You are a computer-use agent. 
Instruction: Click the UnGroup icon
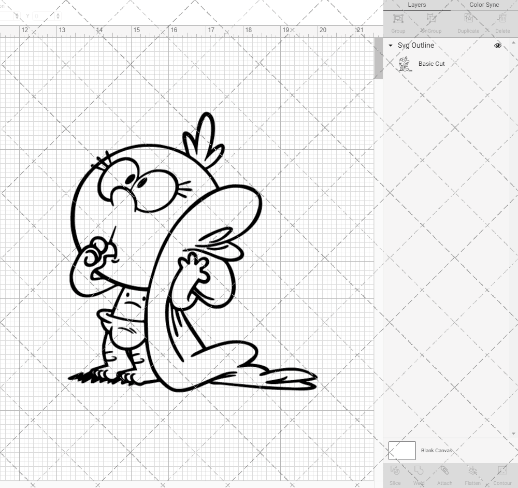[x=430, y=23]
